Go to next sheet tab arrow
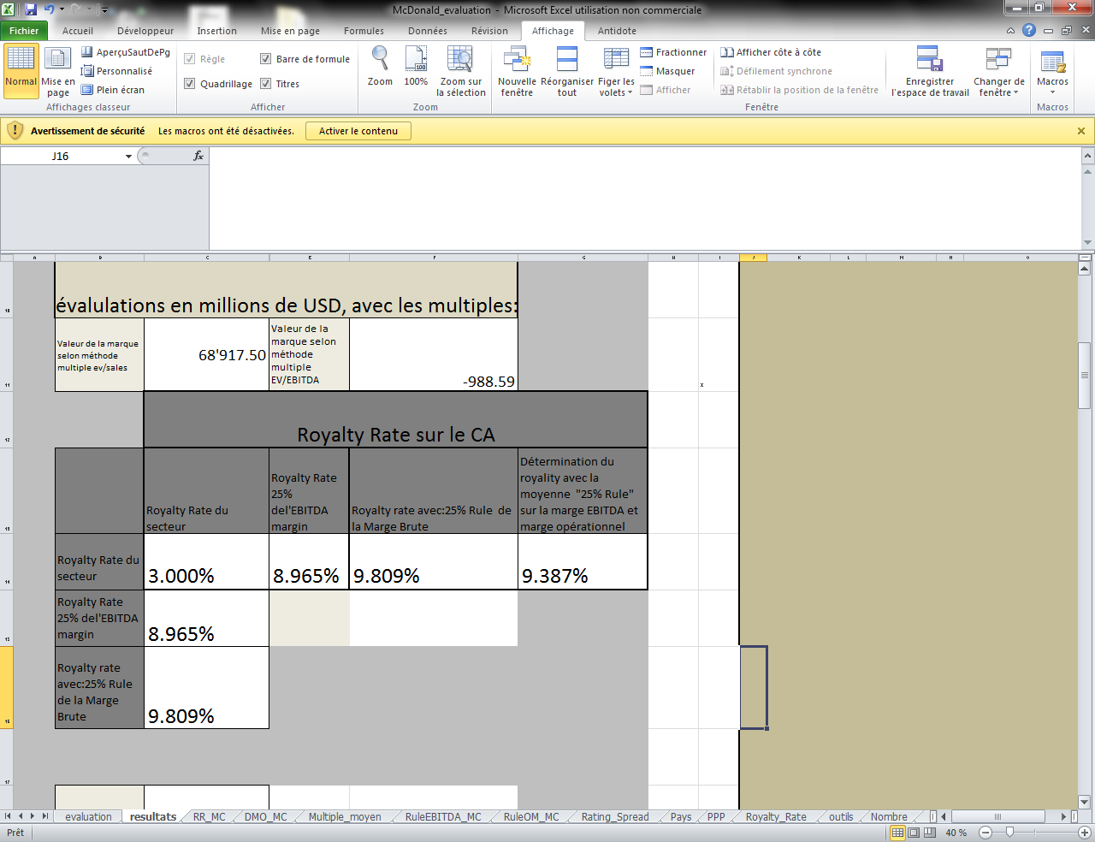 coord(32,817)
